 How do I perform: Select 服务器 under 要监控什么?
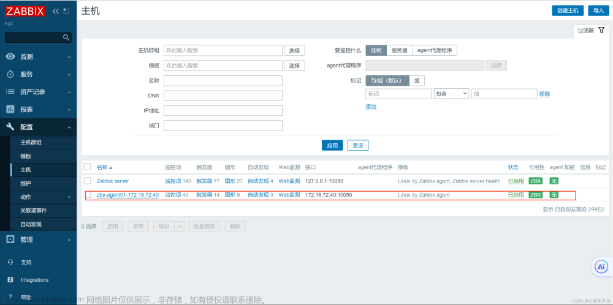click(x=400, y=50)
